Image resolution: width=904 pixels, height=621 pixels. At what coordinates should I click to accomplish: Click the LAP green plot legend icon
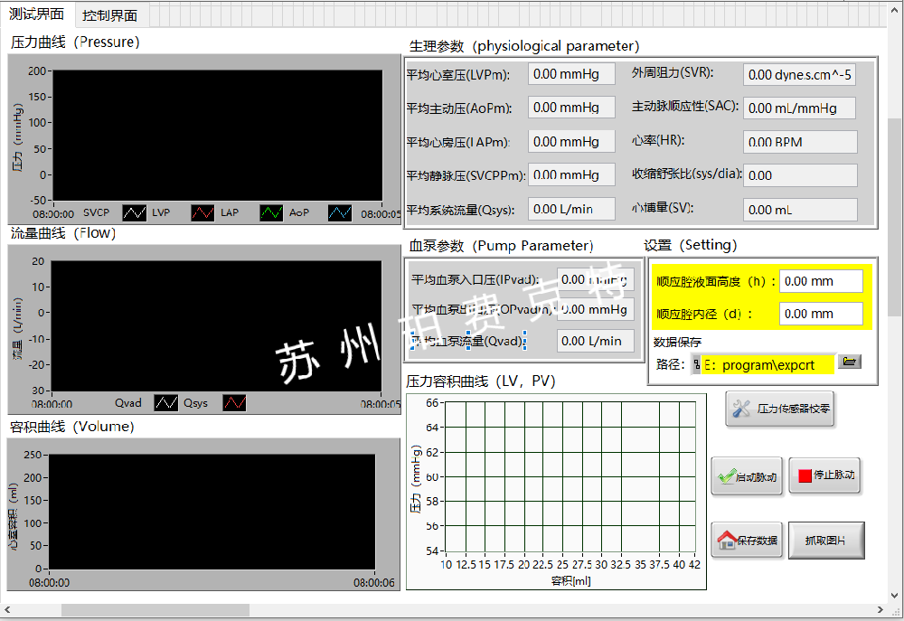click(x=271, y=213)
